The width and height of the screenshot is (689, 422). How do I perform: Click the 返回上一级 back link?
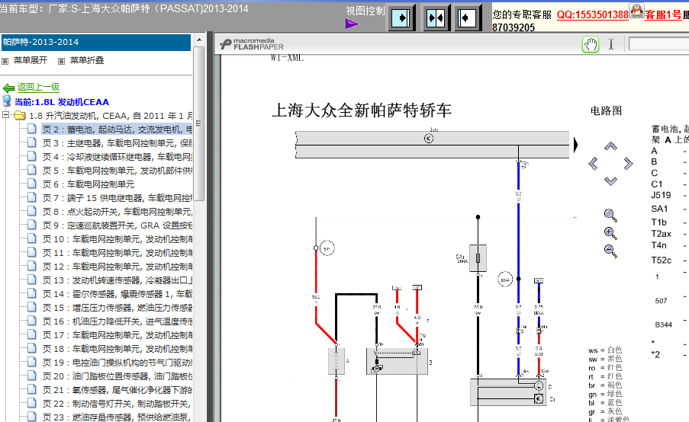[38, 87]
